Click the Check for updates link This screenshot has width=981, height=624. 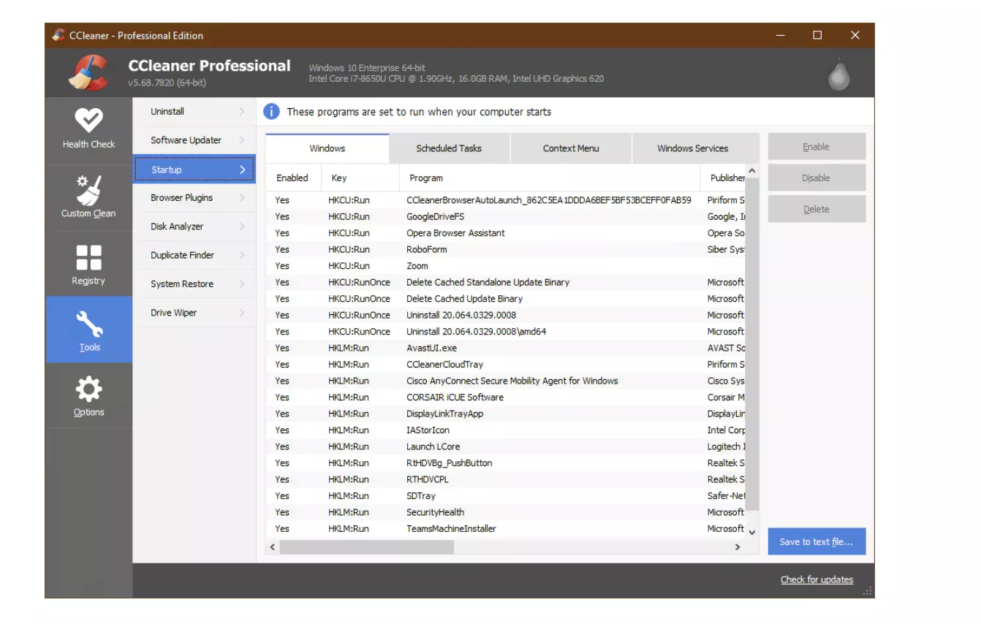tap(817, 579)
